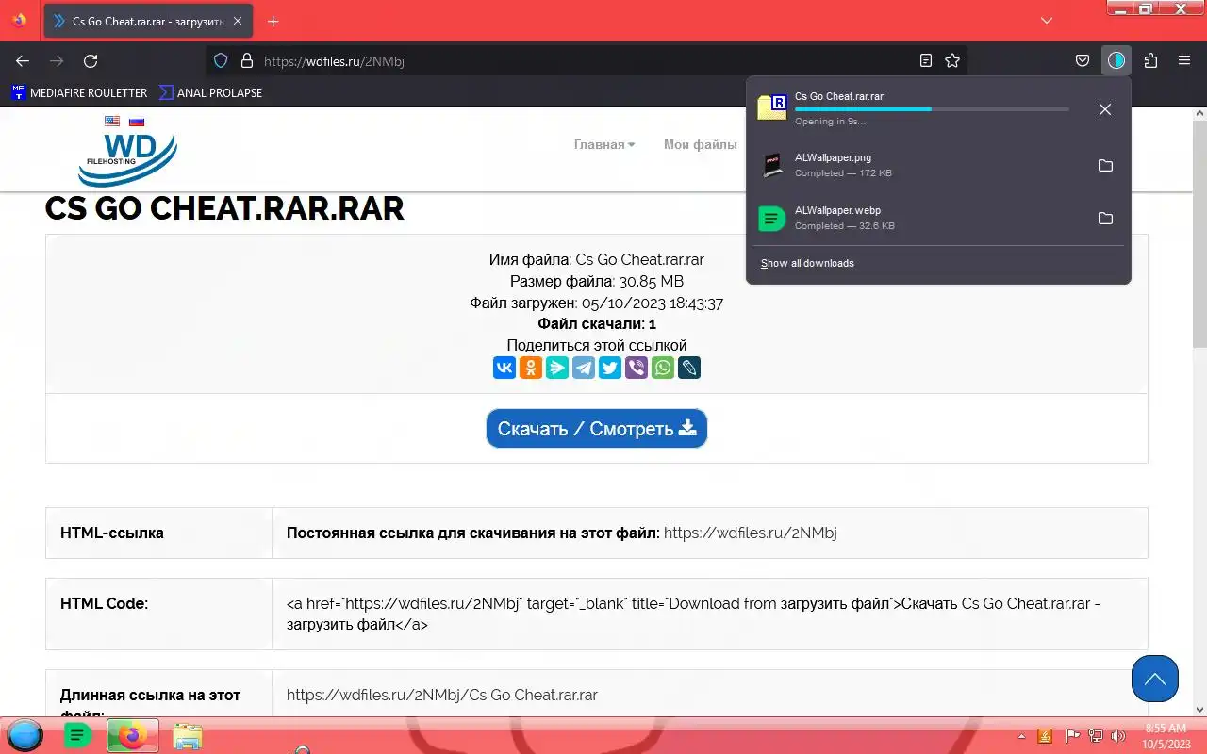Click the Скачать / Смотреть download button
This screenshot has width=1207, height=754.
(597, 429)
